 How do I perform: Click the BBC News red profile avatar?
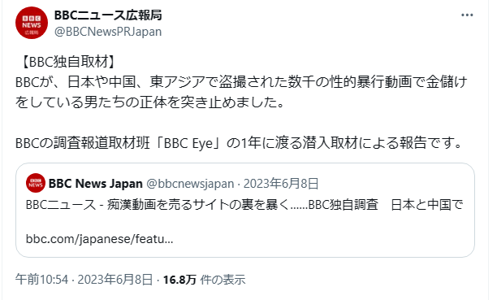point(32,23)
